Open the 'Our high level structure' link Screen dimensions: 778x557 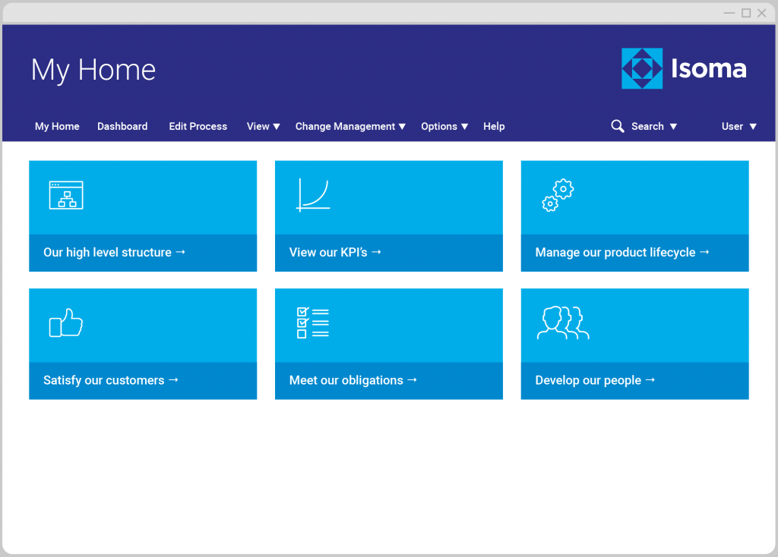[114, 253]
